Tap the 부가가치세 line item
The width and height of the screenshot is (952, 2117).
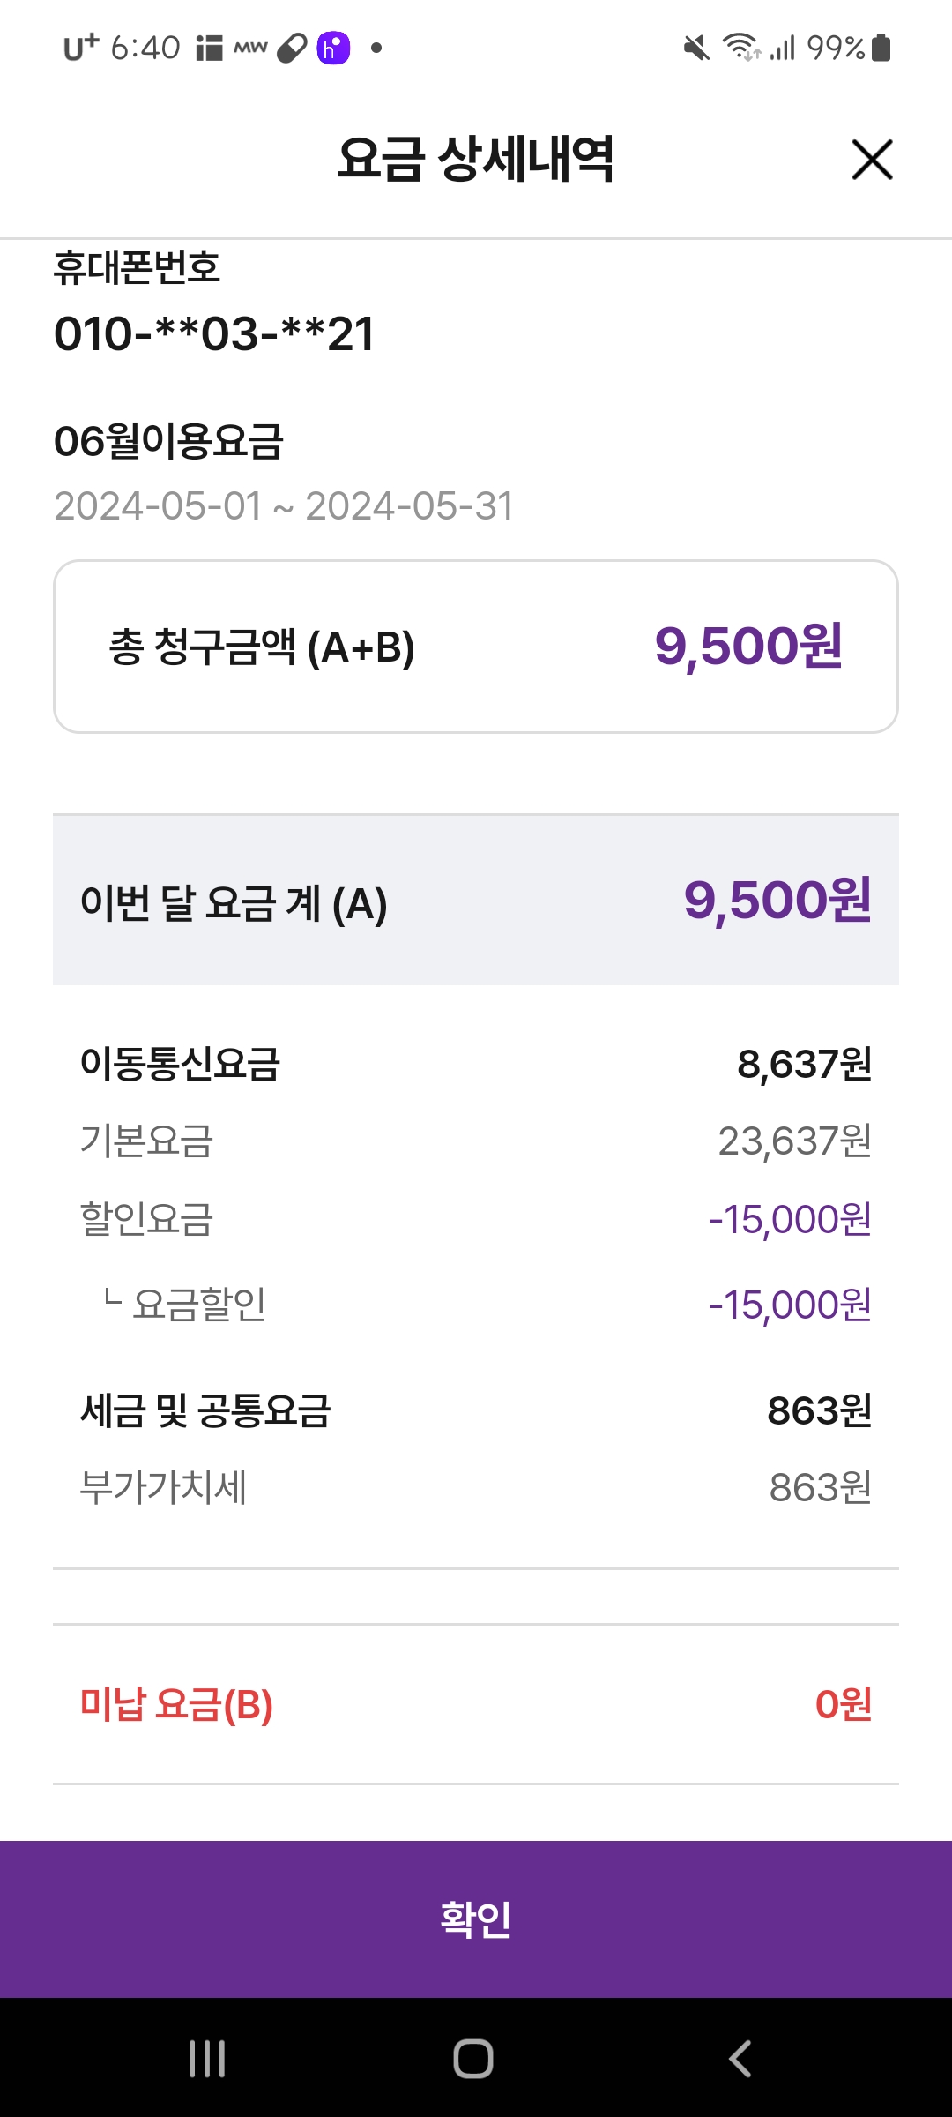164,1487
